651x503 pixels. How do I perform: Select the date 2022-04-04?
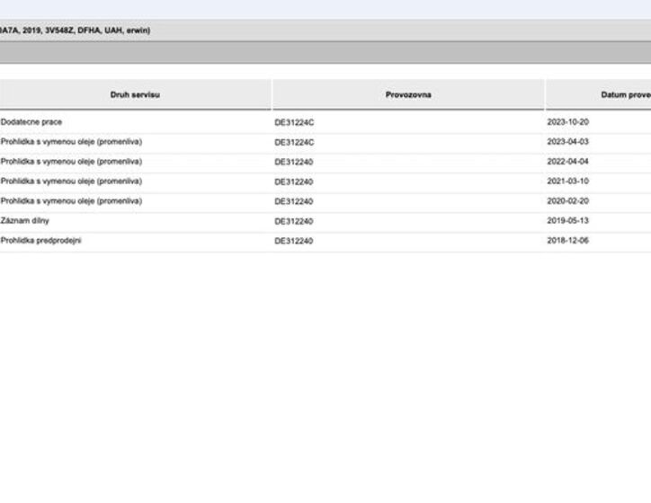click(x=568, y=162)
